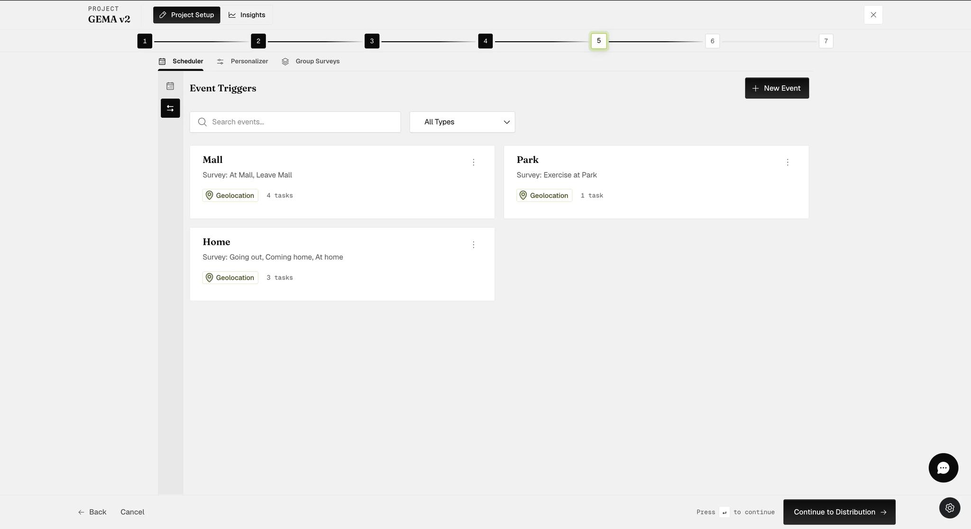This screenshot has width=971, height=529.
Task: Go to step 2 in progress bar
Action: tap(258, 41)
